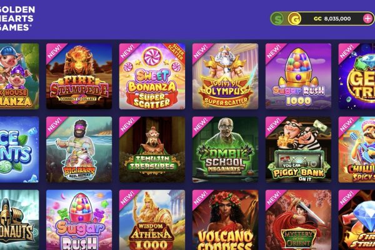Open the Big Bass Reel Repeat tile
Viewport: 375px width, 250px height.
pyautogui.click(x=79, y=149)
